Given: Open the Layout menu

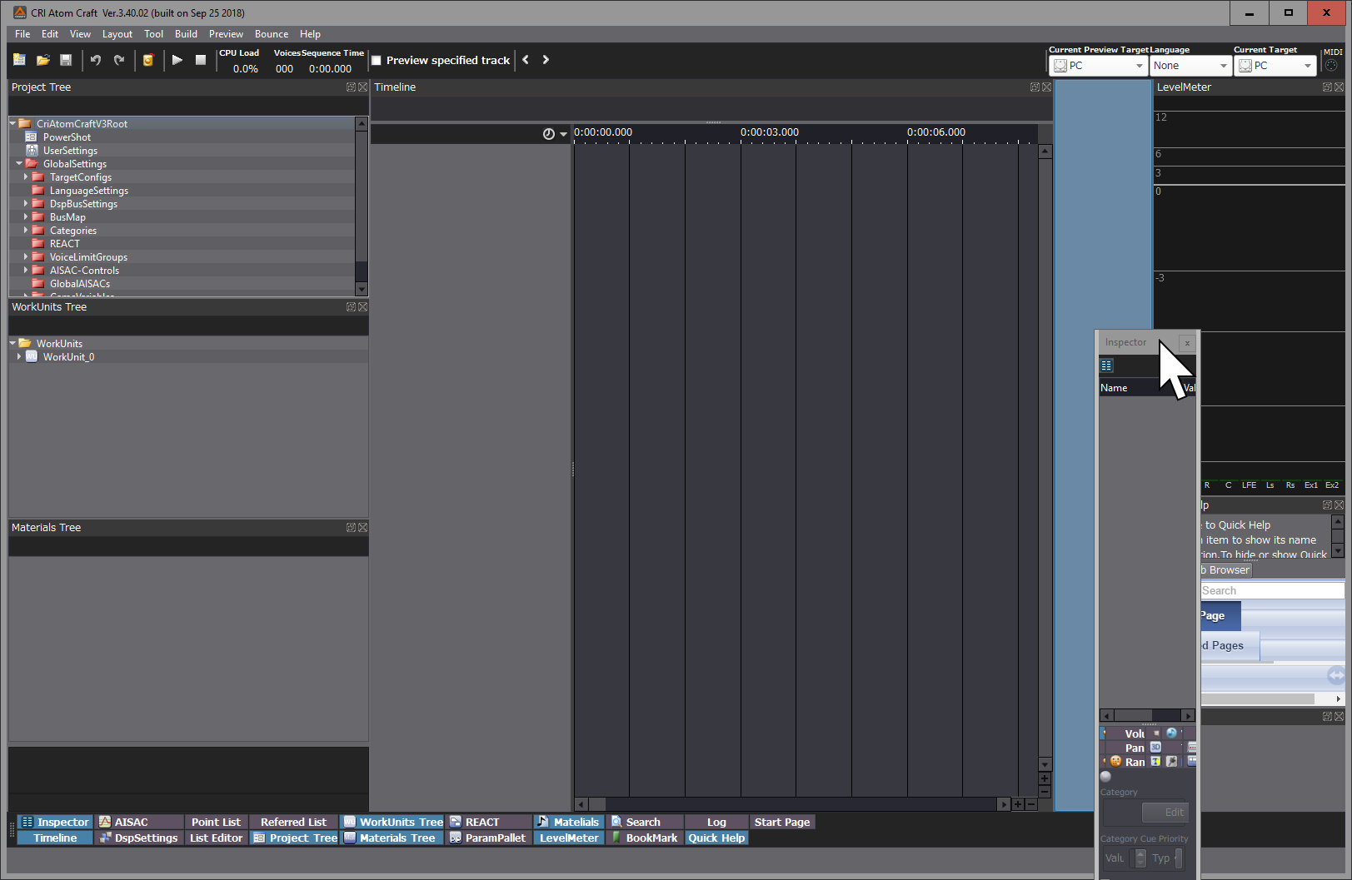Looking at the screenshot, I should [x=117, y=34].
